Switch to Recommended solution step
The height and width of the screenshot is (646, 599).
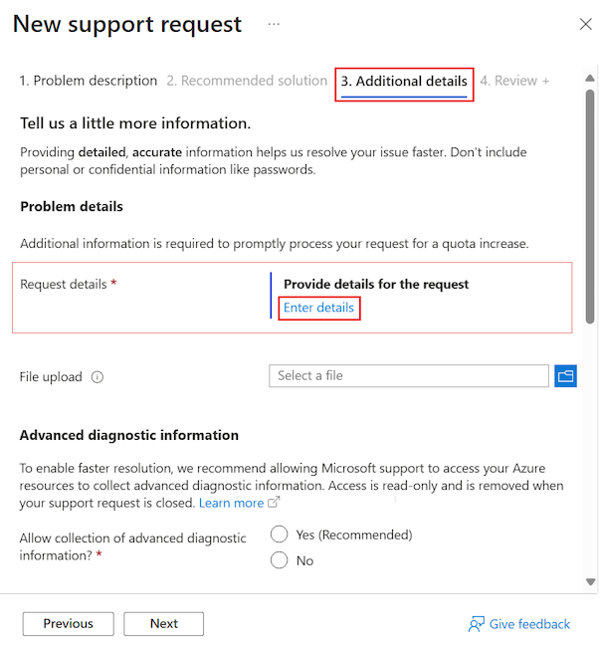coord(246,81)
